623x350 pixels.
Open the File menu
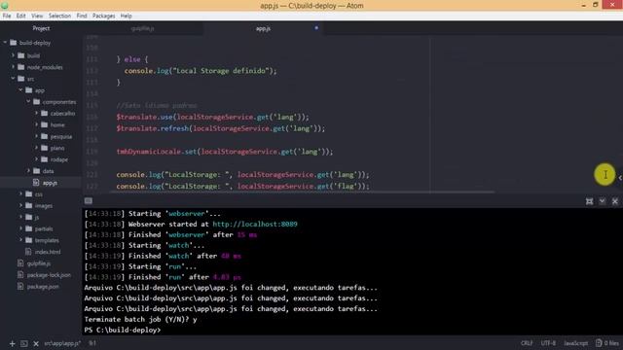point(7,16)
